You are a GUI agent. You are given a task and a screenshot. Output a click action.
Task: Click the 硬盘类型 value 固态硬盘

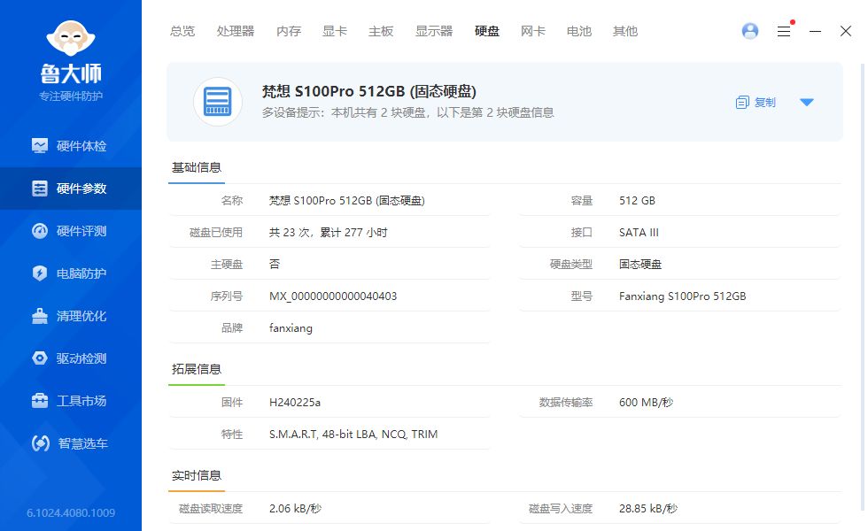[640, 265]
